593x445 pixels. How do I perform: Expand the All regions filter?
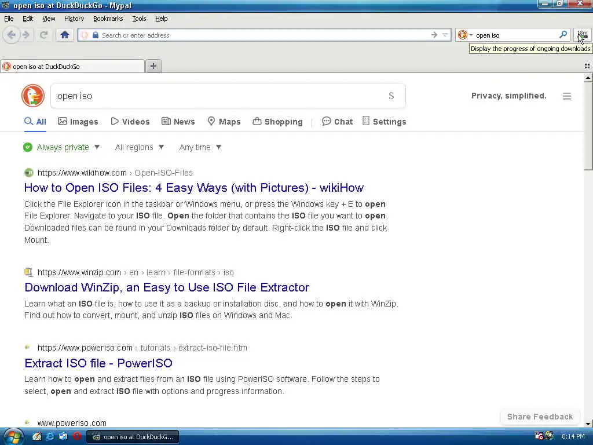coord(140,147)
